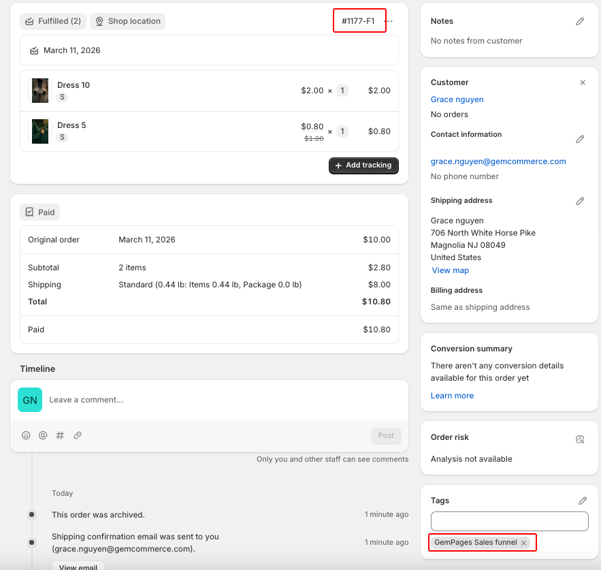Edit contact information pencil icon

click(580, 139)
